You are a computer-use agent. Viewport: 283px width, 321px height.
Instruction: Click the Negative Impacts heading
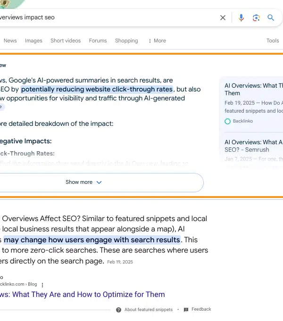click(26, 141)
